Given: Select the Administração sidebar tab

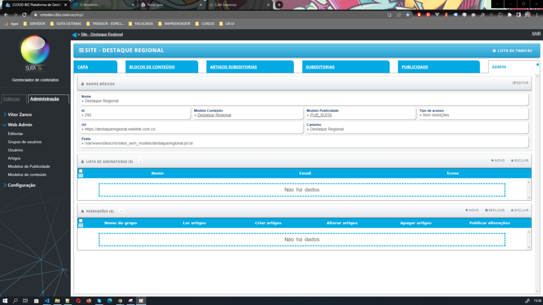Looking at the screenshot, I should (x=48, y=99).
